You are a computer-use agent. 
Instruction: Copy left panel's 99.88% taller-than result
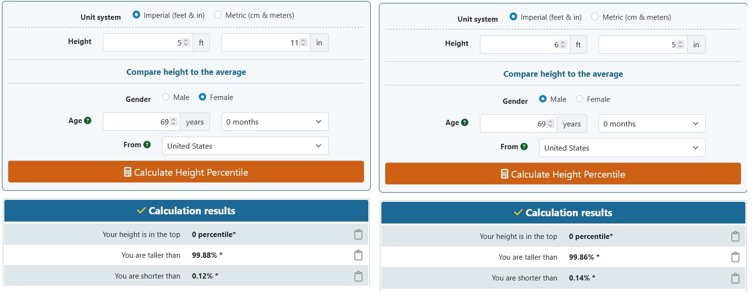[x=358, y=255]
